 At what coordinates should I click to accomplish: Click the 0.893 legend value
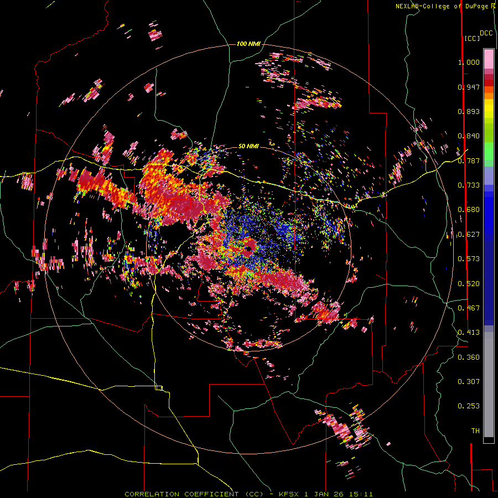tap(469, 111)
